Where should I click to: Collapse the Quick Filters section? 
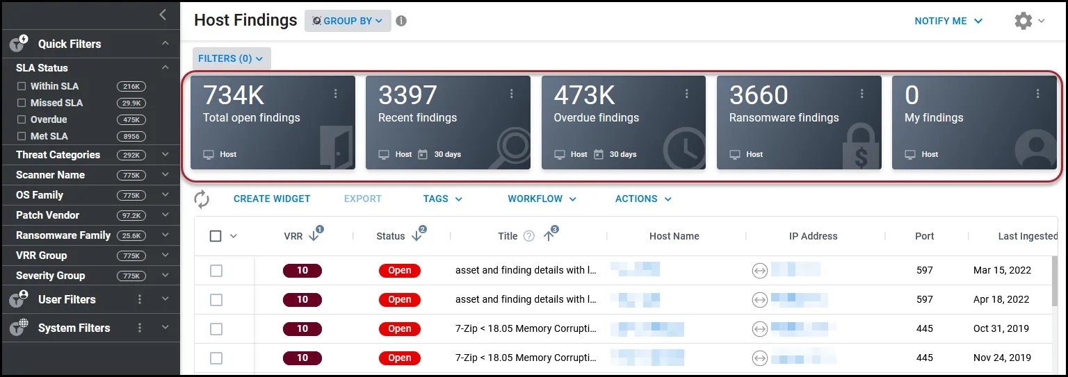(165, 44)
